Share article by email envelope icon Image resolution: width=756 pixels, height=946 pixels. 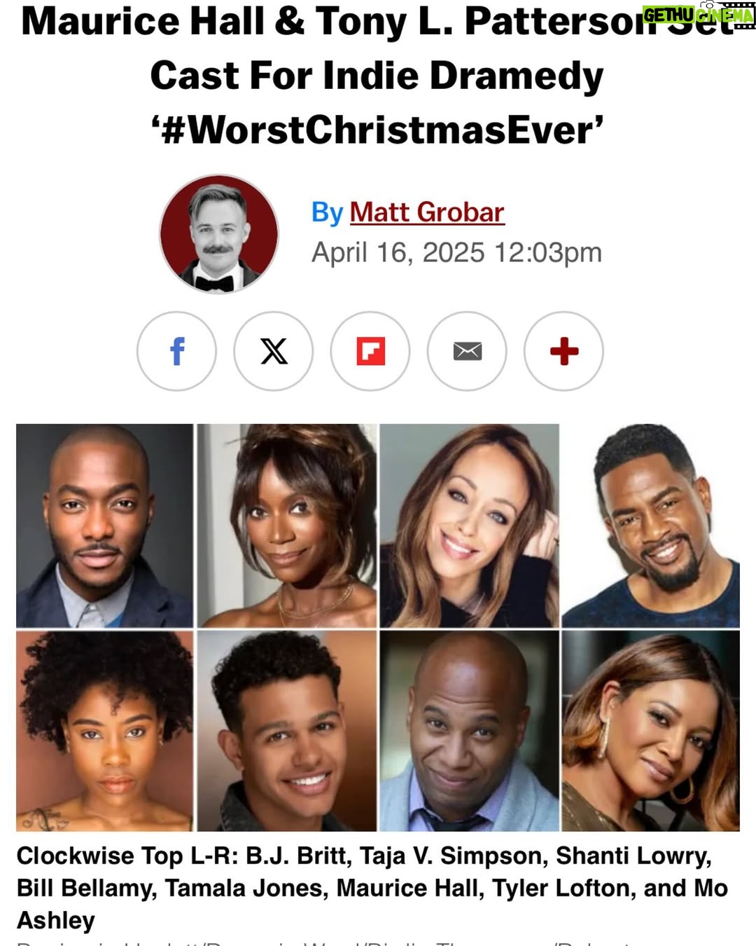pyautogui.click(x=467, y=351)
